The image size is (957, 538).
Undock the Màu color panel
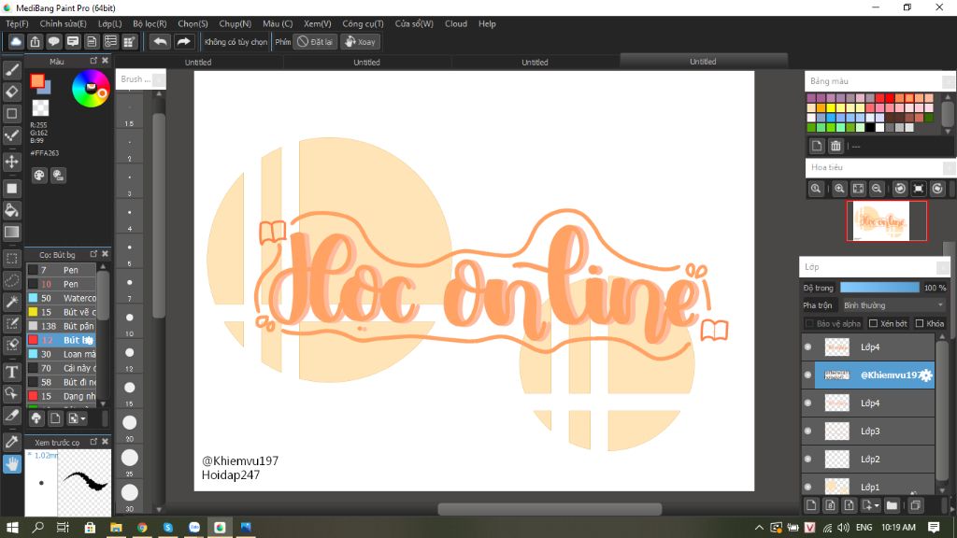click(93, 61)
